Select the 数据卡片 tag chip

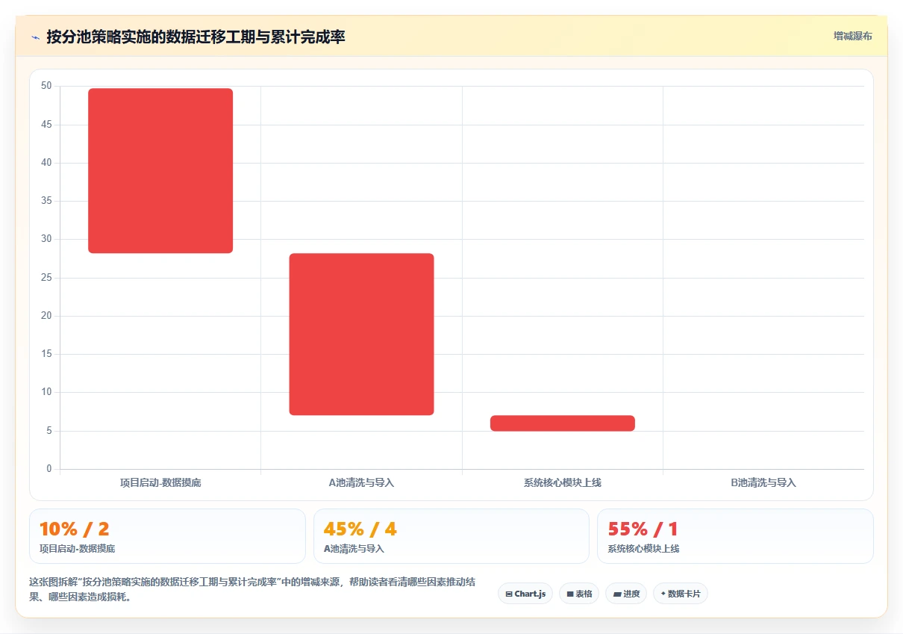pos(681,594)
